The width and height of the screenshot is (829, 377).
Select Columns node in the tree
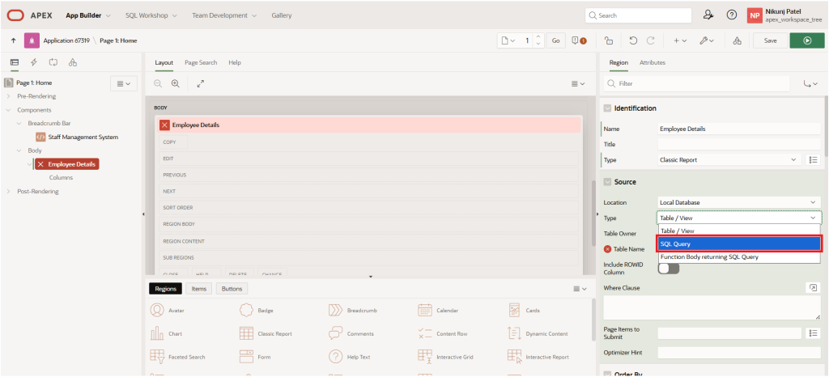[x=61, y=177]
